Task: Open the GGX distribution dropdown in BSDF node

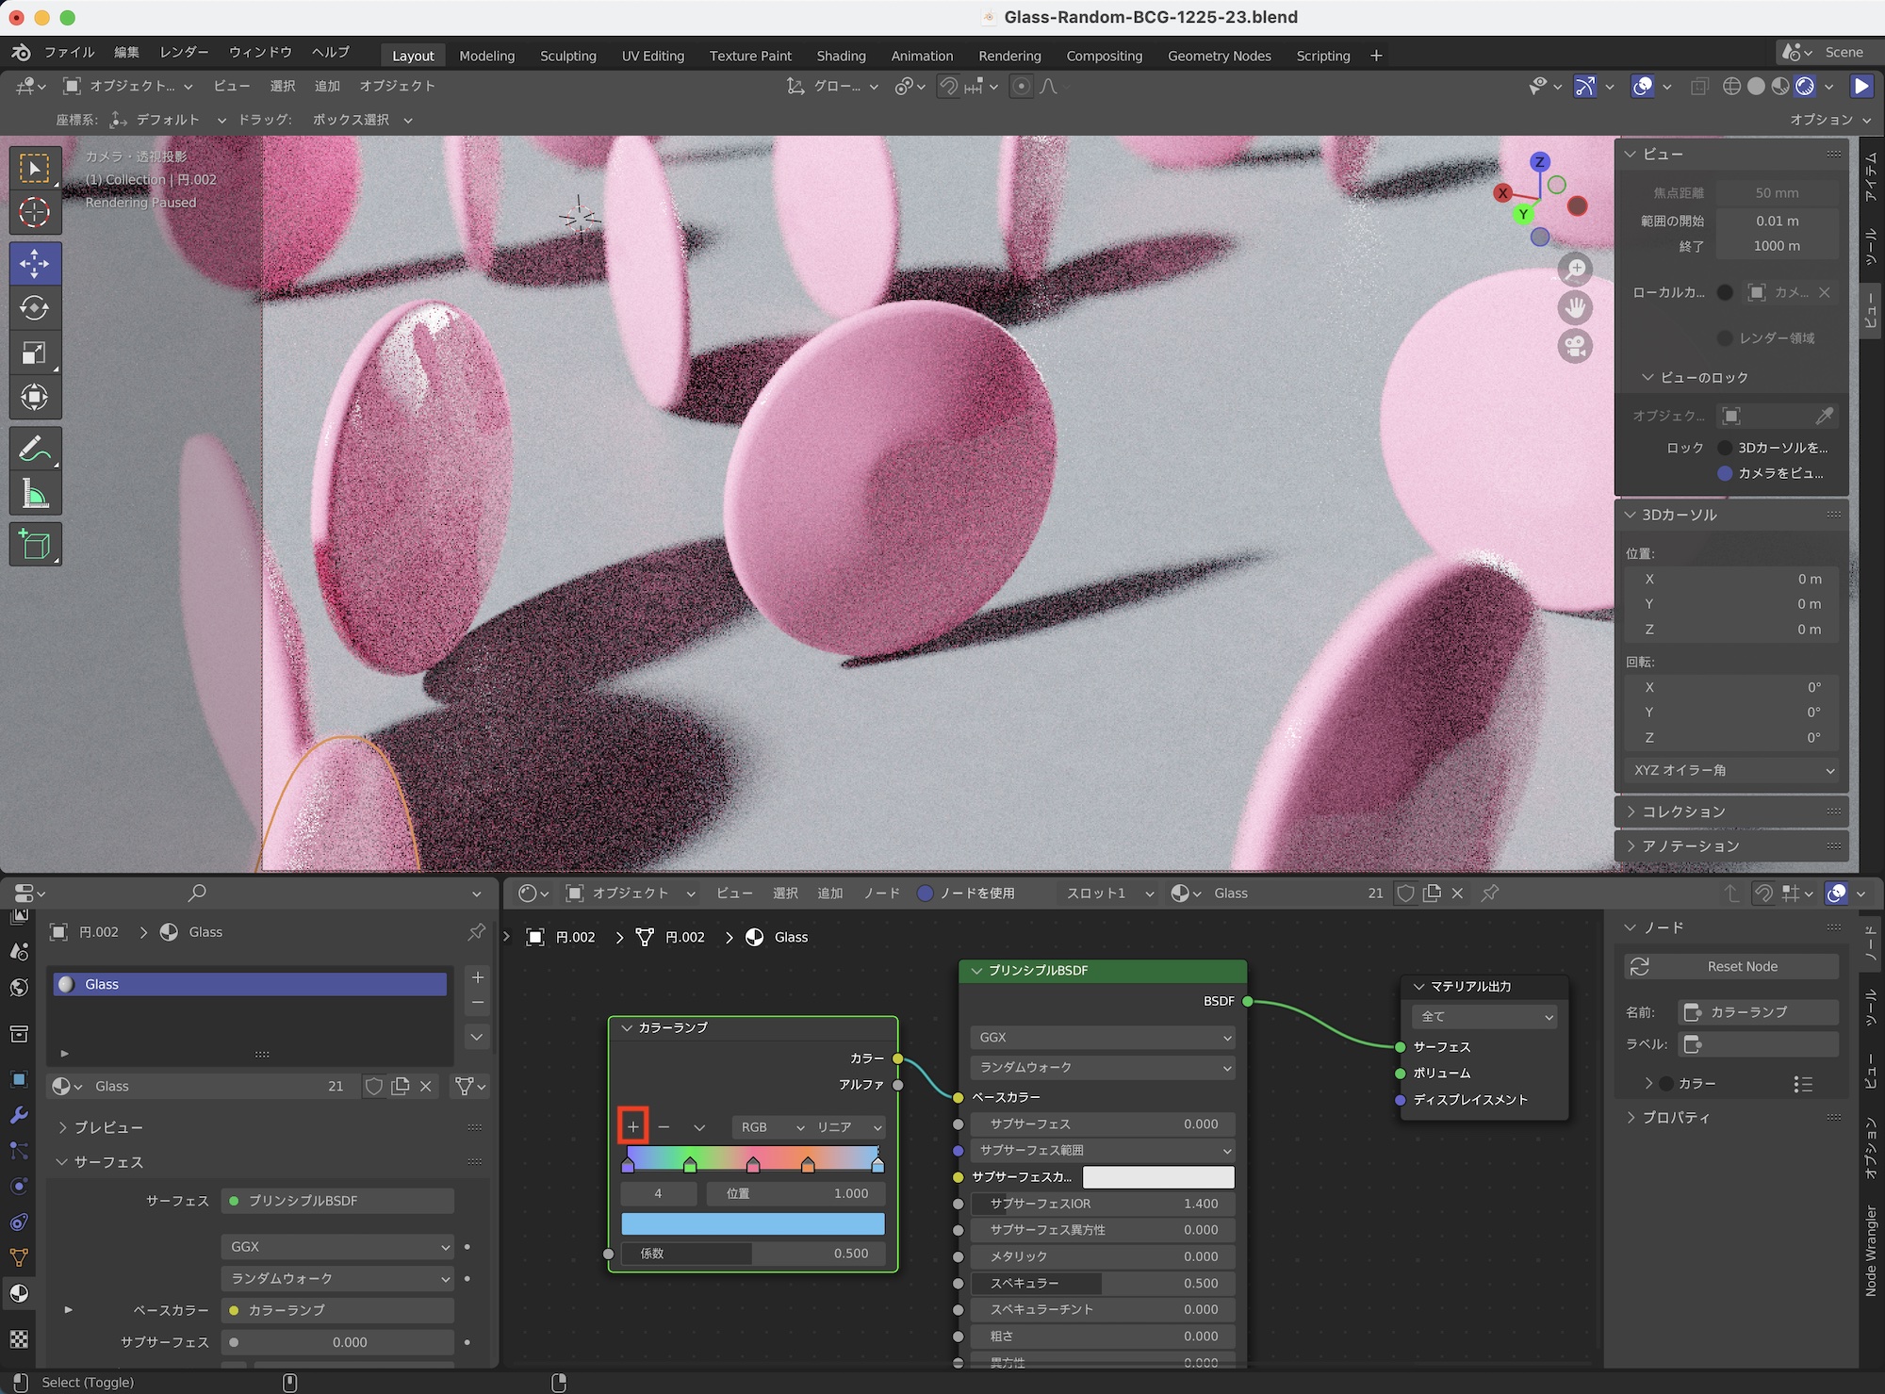Action: click(x=1103, y=1037)
